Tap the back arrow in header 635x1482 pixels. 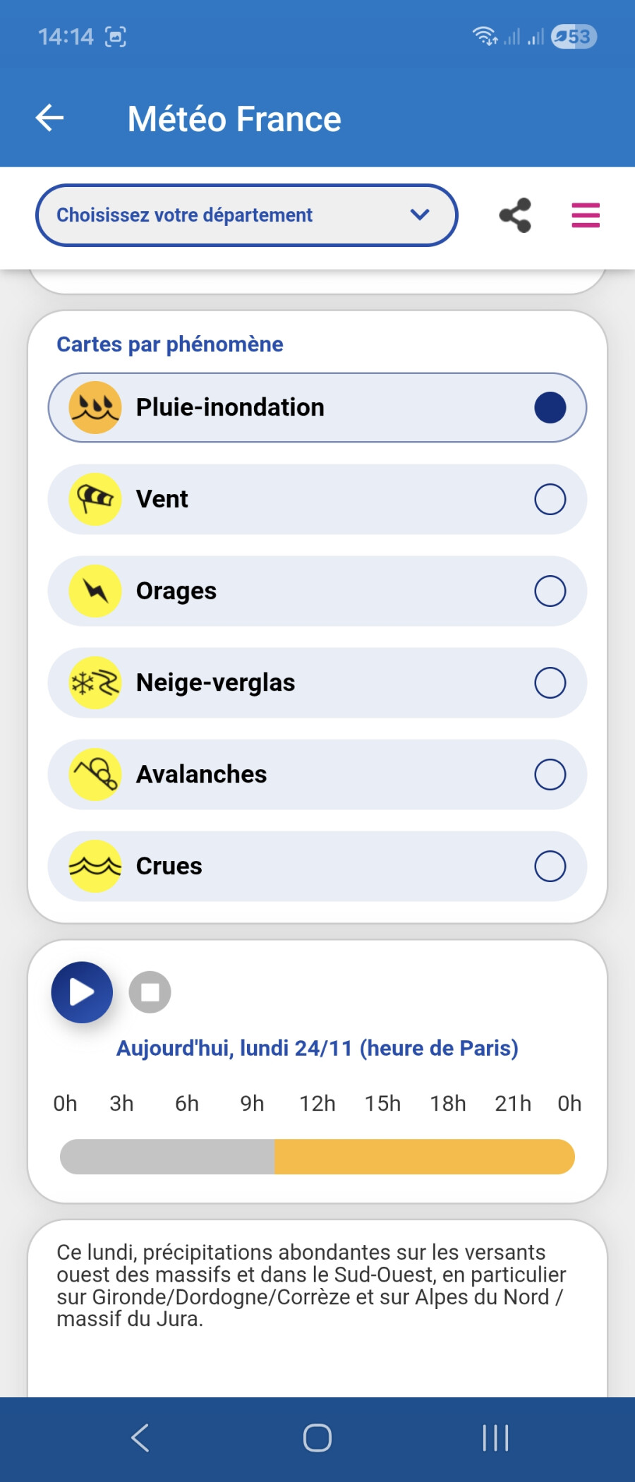(x=50, y=118)
